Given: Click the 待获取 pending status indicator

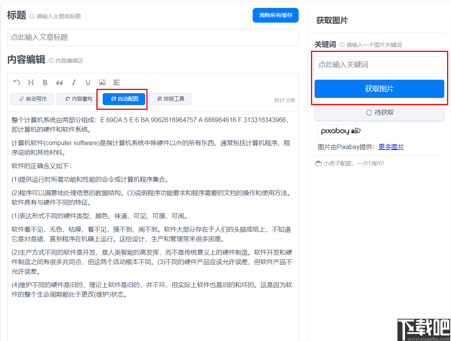Looking at the screenshot, I should (379, 112).
